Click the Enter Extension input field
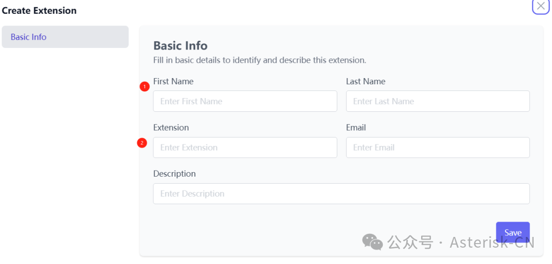Screen dimensions: 552x264 tap(245, 148)
